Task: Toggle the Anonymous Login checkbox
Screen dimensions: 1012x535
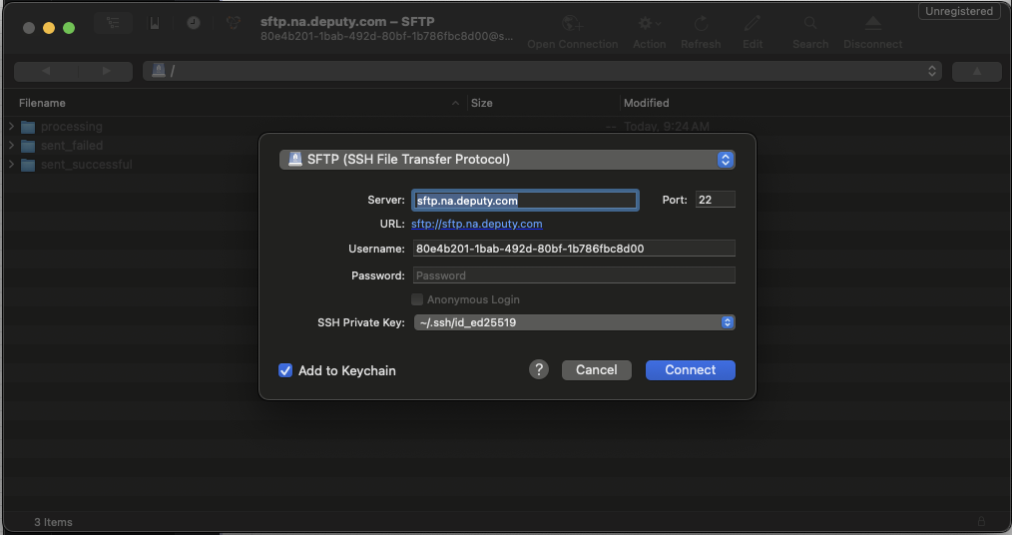Action: click(417, 299)
